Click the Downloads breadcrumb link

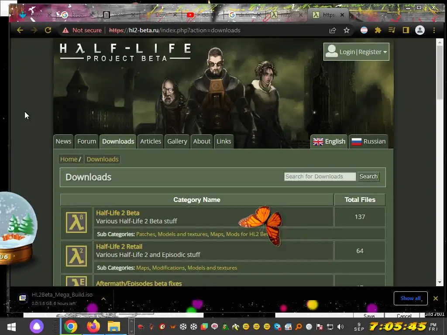103,159
